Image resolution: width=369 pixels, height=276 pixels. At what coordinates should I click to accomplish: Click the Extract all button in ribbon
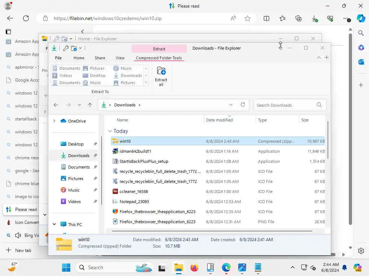(161, 76)
